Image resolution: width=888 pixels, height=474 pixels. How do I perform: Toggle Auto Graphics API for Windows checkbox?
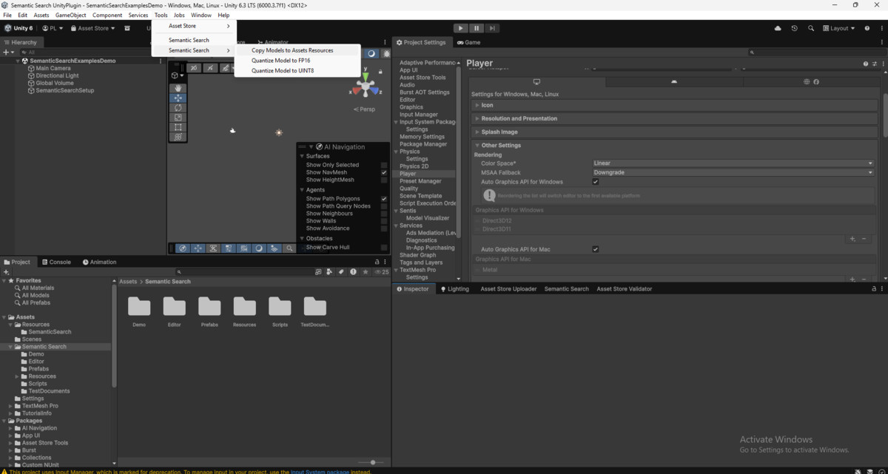[x=596, y=181]
